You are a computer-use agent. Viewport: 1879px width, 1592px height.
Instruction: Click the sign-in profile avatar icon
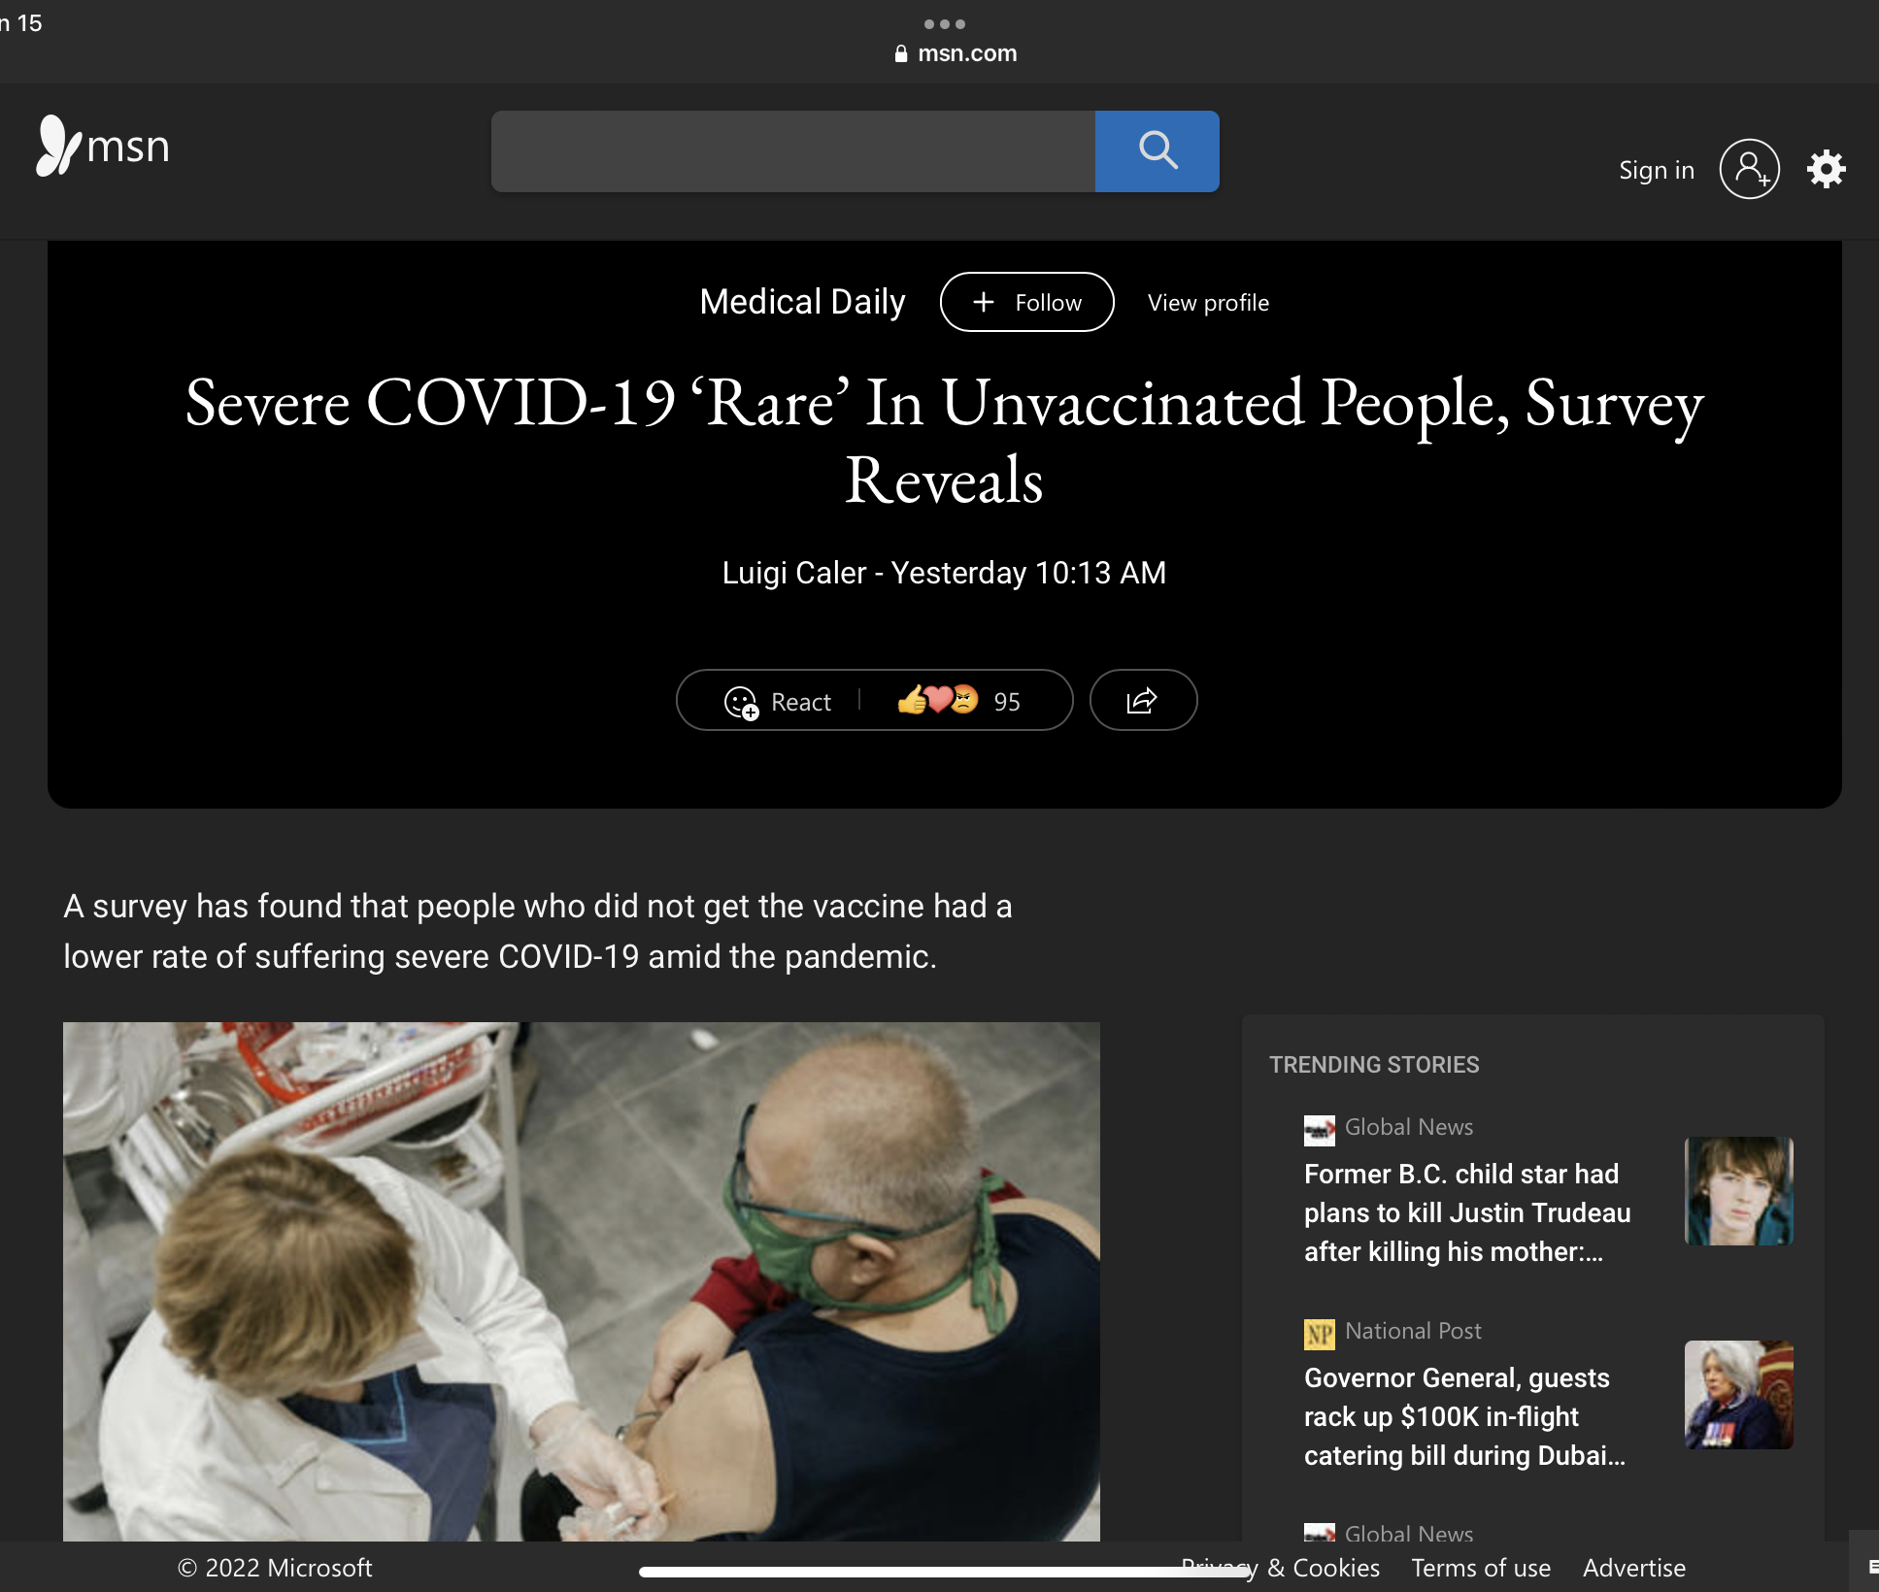(x=1749, y=169)
